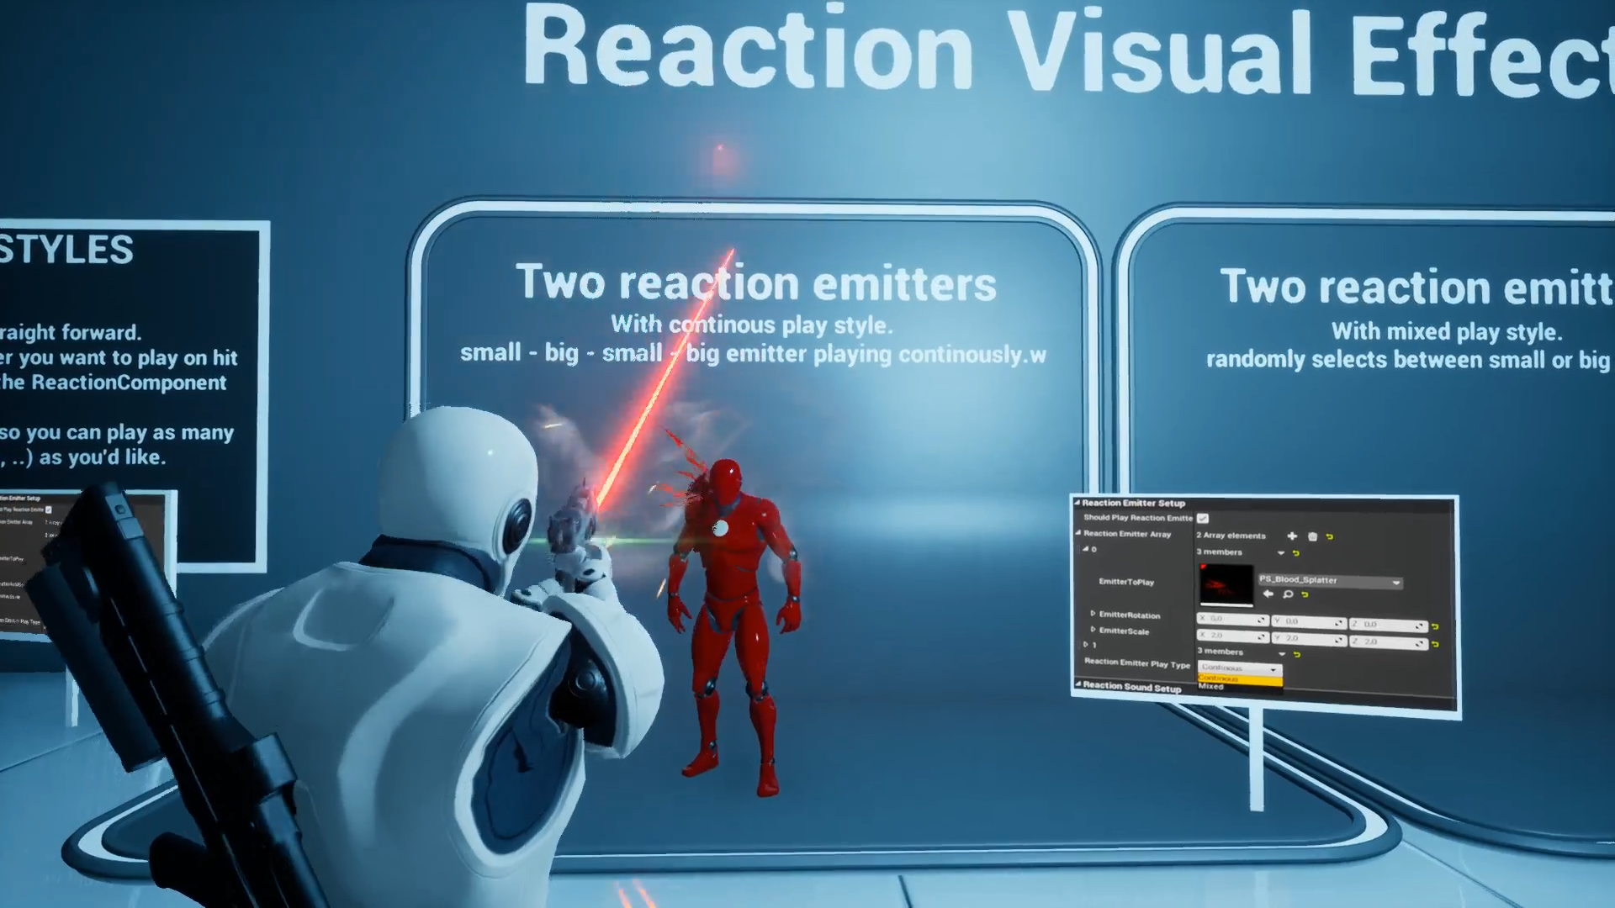Collapse the Reaction Emitter Setup section

tap(1078, 503)
